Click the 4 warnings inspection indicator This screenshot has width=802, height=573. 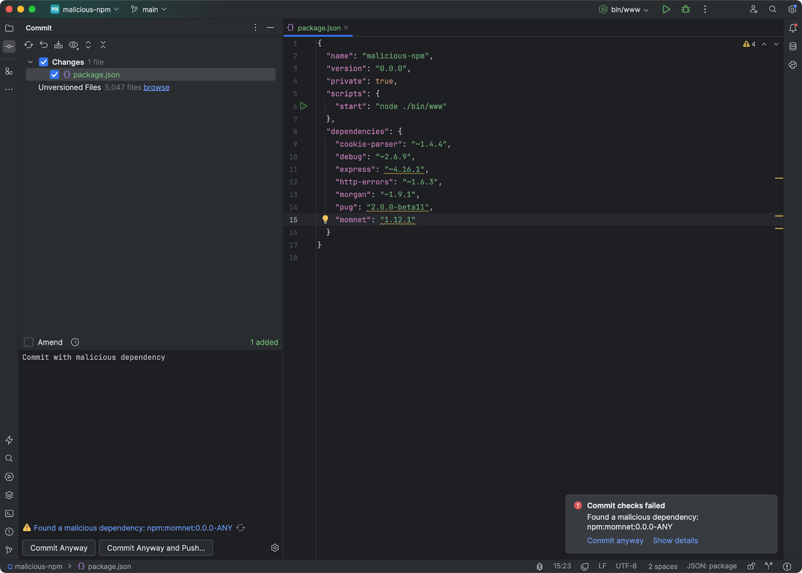(749, 44)
